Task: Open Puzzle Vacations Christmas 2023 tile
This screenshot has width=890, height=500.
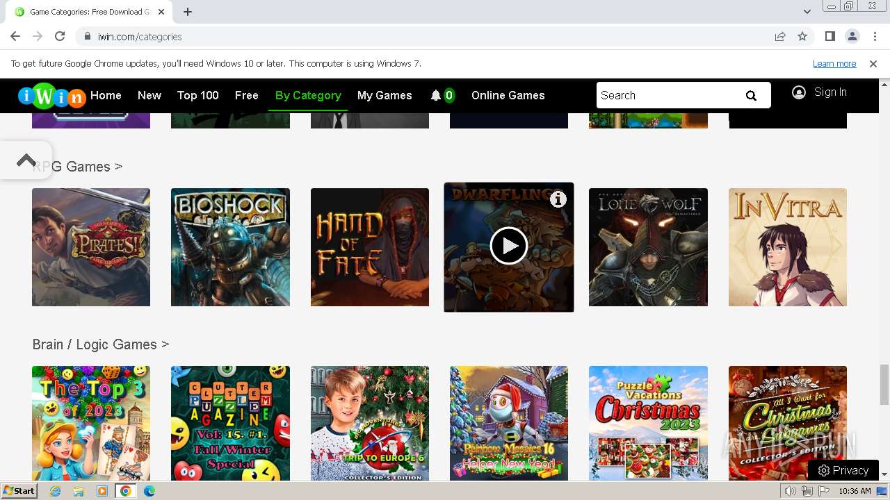Action: 648,424
